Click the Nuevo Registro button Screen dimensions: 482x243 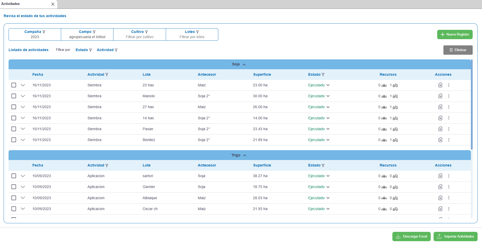[455, 34]
